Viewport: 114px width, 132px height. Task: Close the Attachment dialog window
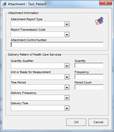point(106,3)
